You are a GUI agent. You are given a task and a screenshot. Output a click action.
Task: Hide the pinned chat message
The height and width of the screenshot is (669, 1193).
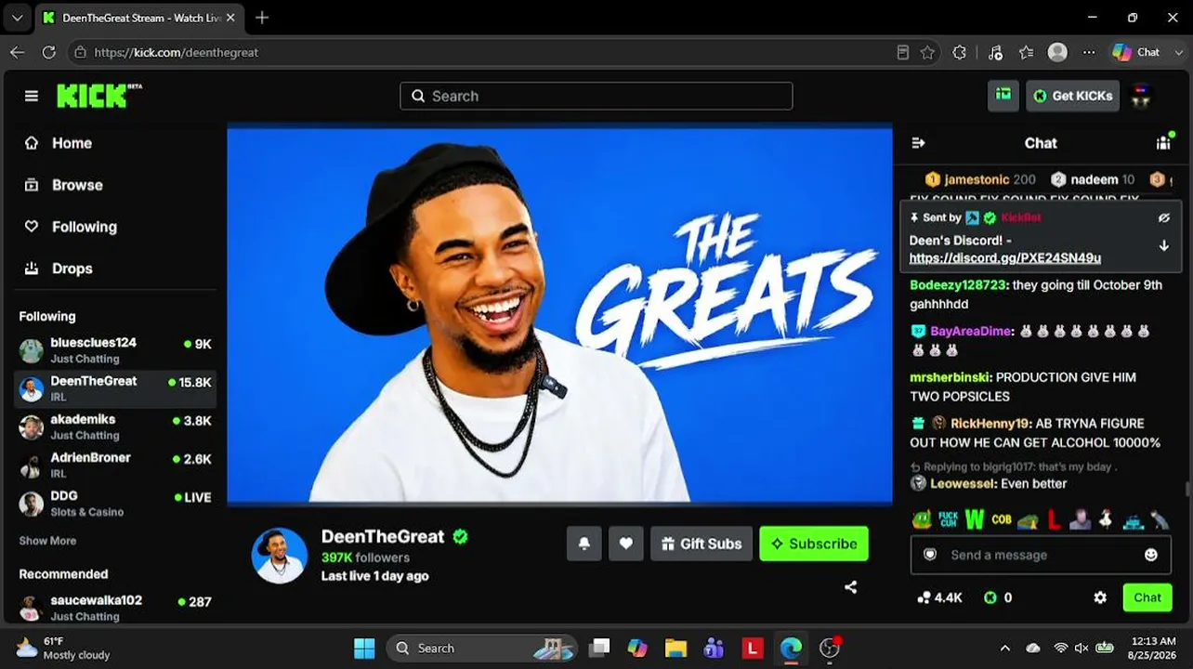coord(1164,217)
